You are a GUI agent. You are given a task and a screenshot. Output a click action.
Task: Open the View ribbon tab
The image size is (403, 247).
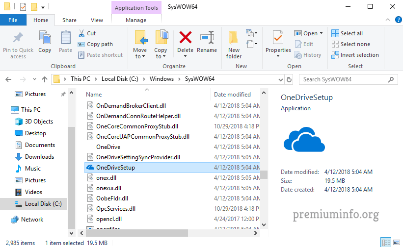(97, 20)
